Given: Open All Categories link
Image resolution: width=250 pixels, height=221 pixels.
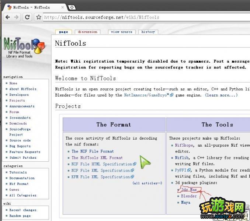Looking at the screenshot, I should coord(23,195).
